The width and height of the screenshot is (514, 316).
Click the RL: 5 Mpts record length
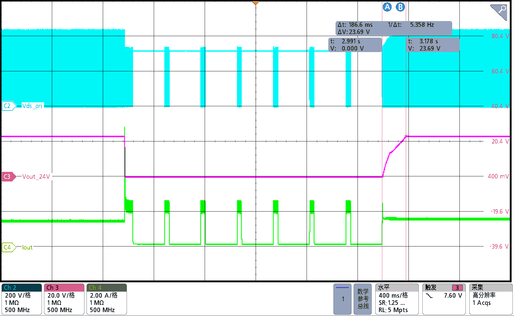[393, 310]
